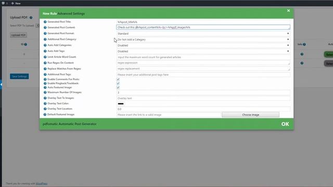This screenshot has height=187, width=333.
Task: Click the Overlay Text To Images field
Action: pos(203,98)
